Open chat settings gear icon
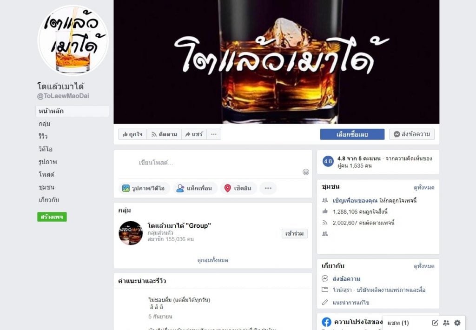The height and width of the screenshot is (330, 476). click(457, 323)
